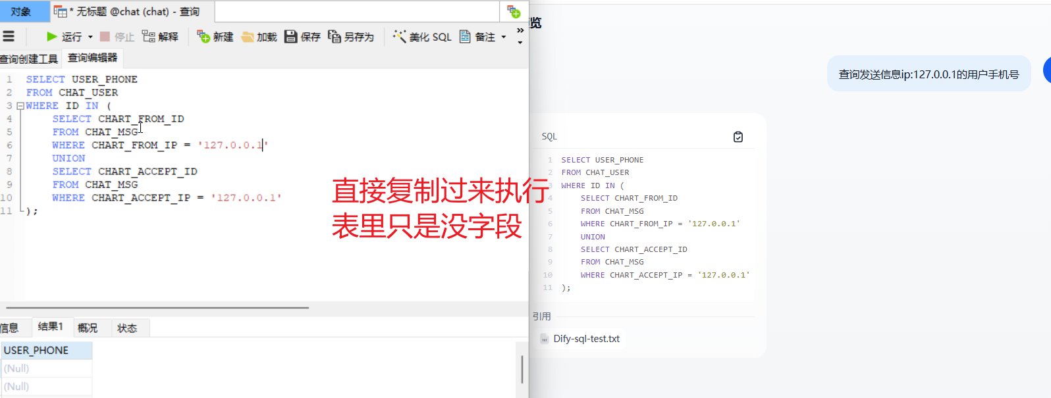The width and height of the screenshot is (1051, 398).
Task: Click the new tab icon with green plus
Action: 514,12
